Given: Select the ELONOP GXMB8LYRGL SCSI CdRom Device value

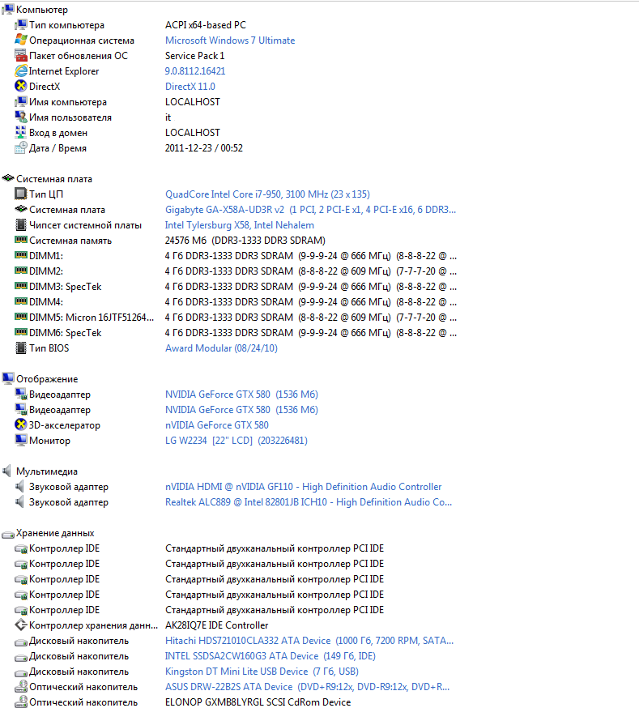Looking at the screenshot, I should pyautogui.click(x=258, y=702).
